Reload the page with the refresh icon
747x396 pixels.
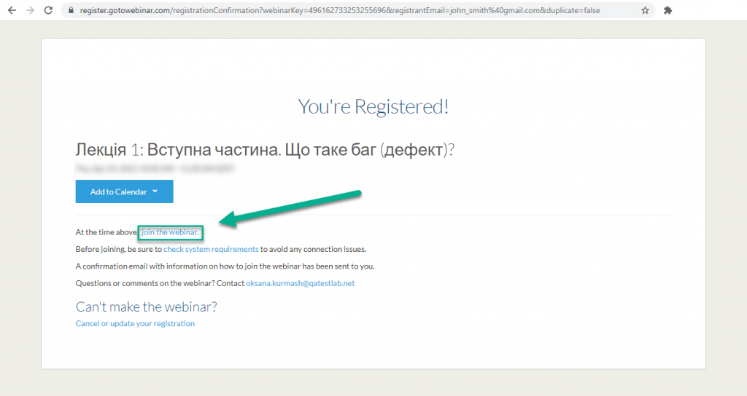49,10
